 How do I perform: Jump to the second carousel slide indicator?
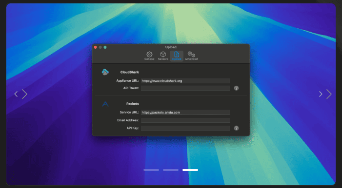(x=171, y=170)
